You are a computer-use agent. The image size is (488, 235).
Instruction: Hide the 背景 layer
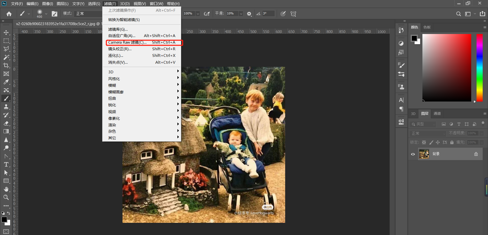(413, 154)
